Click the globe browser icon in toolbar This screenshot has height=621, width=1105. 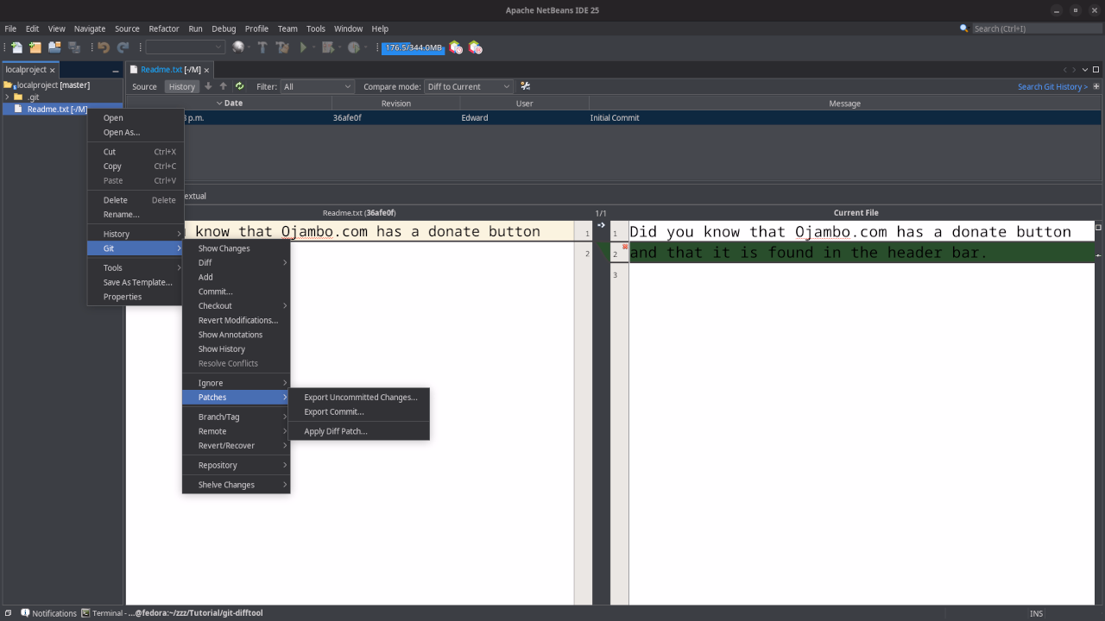[239, 47]
